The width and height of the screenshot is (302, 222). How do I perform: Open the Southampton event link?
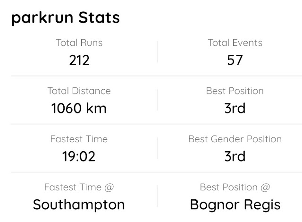pyautogui.click(x=79, y=205)
